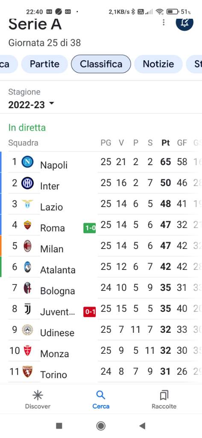Tap the Android home circle button
Image resolution: width=202 pixels, height=438 pixels.
101,426
